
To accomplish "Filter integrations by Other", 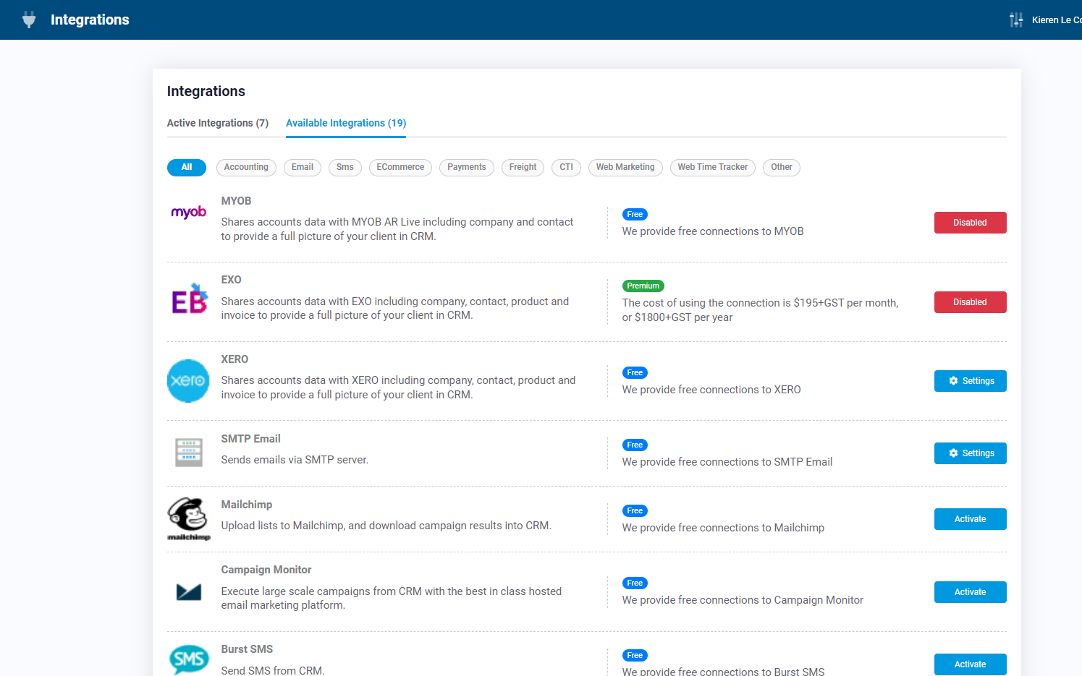I will click(782, 168).
